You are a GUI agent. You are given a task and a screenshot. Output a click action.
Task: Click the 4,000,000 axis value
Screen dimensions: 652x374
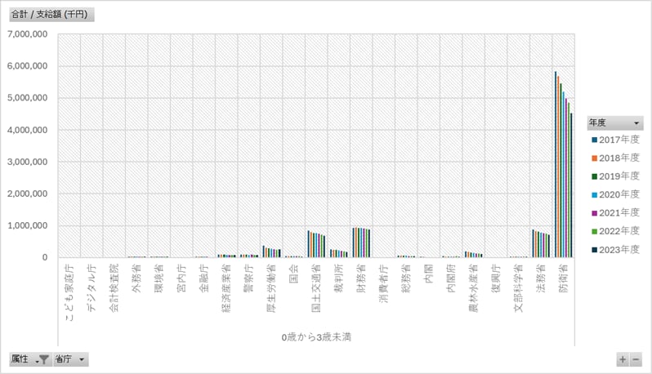tap(27, 130)
